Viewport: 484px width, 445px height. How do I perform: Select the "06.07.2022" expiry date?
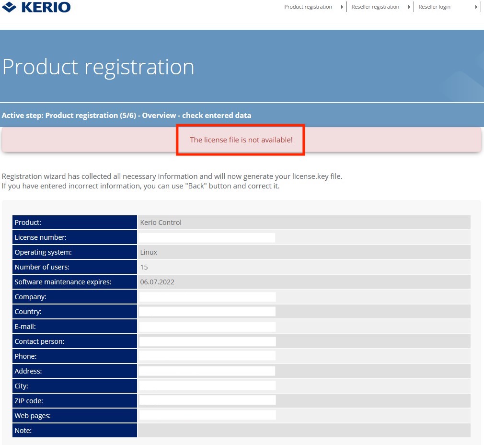[157, 281]
